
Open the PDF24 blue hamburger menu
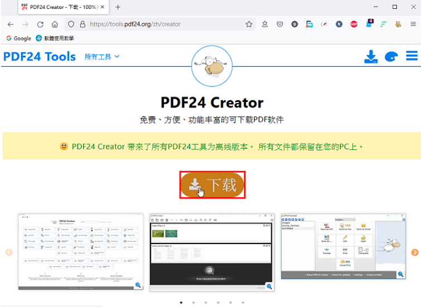point(412,56)
